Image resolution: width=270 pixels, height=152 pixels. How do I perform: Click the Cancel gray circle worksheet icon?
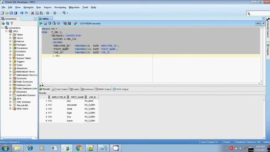pos(59,24)
